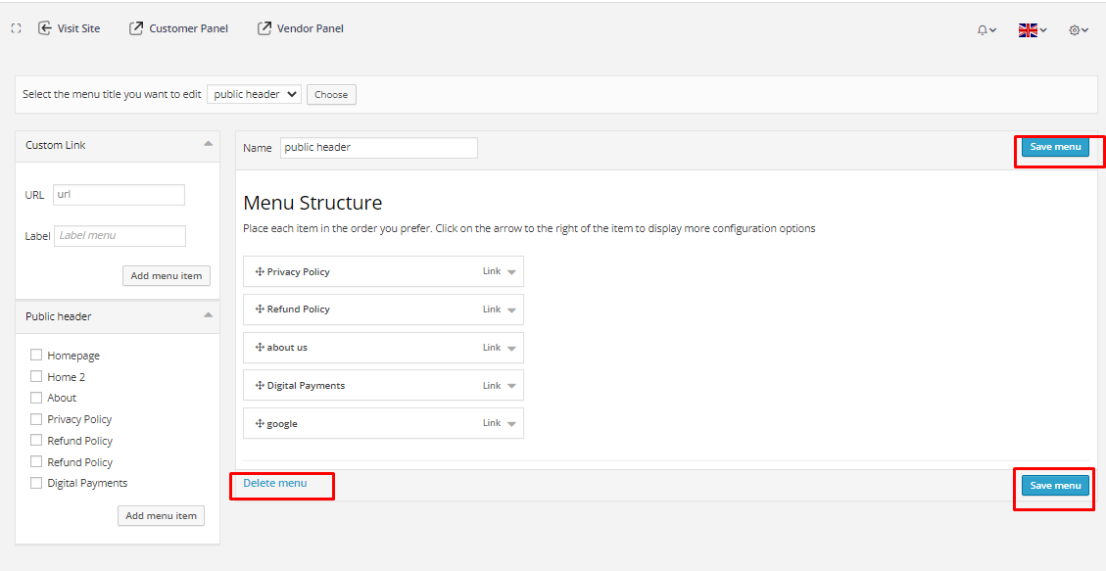Click the top Save menu button
Screen dimensions: 1106x571
point(1054,147)
